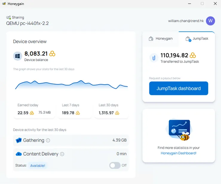221x184 pixels.
Task: Click the JumpTask U logo icon
Action: 154,58
